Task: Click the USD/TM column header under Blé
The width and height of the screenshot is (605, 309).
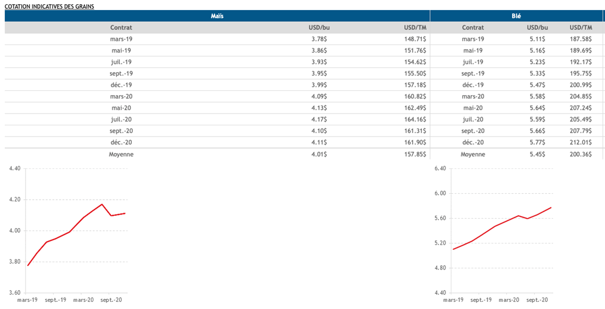Action: click(580, 27)
